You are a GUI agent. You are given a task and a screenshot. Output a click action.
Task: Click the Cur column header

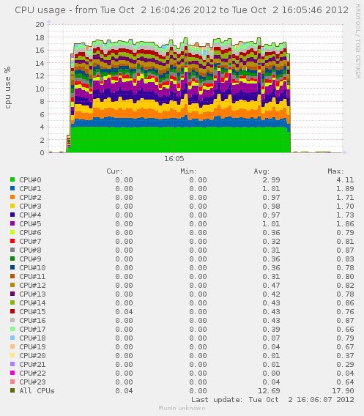point(114,171)
